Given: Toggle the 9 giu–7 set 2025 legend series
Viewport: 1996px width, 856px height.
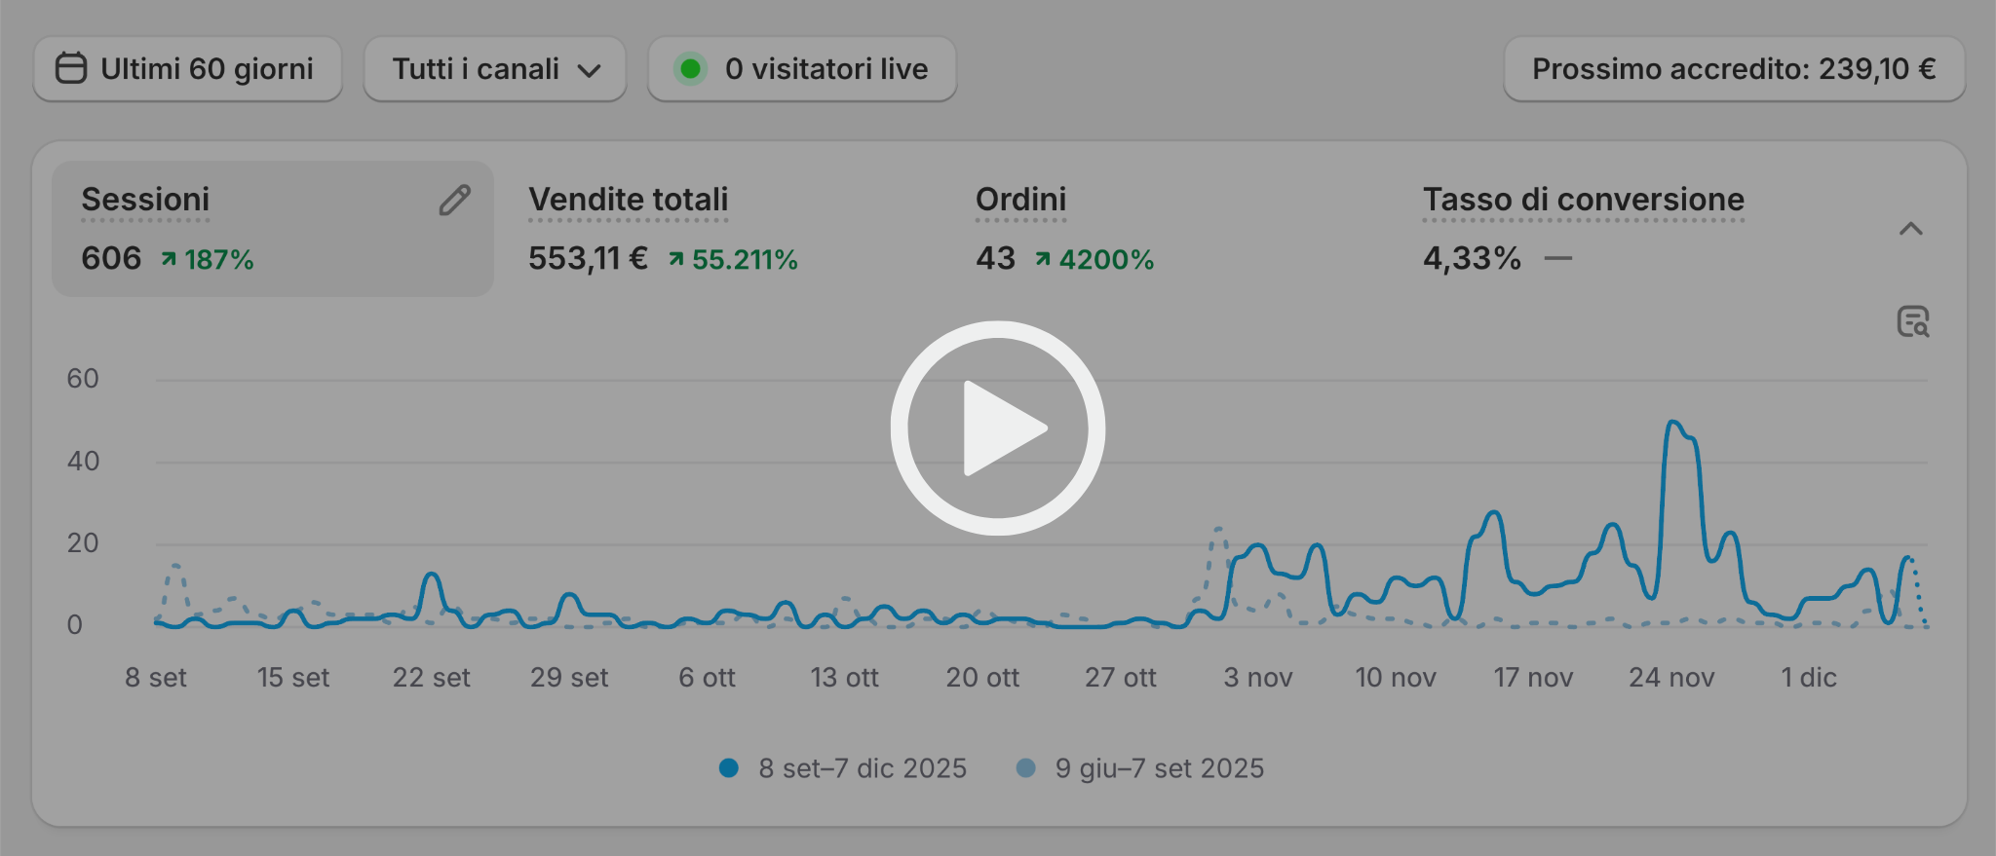Looking at the screenshot, I should (1140, 768).
